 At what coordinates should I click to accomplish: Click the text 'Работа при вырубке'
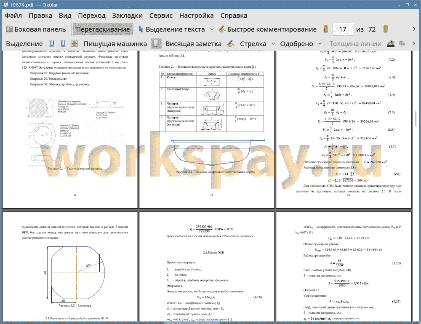(317, 255)
